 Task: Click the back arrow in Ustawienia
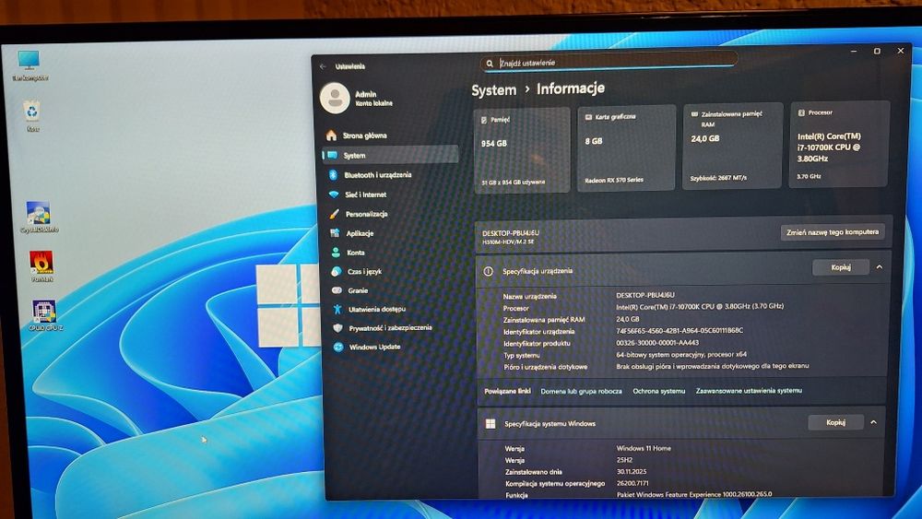point(323,66)
